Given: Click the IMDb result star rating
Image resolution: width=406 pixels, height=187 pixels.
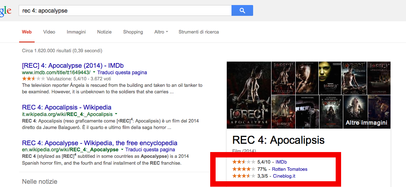Looking at the screenshot, I should coord(34,79).
